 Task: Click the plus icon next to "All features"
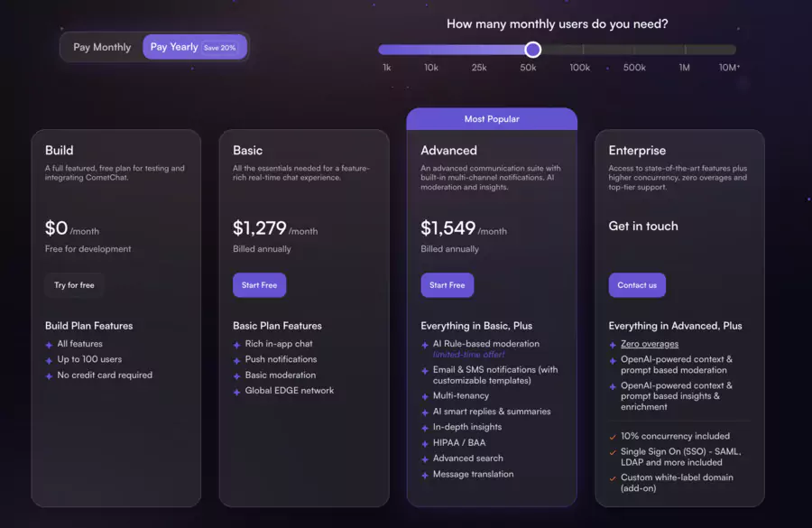pos(51,343)
